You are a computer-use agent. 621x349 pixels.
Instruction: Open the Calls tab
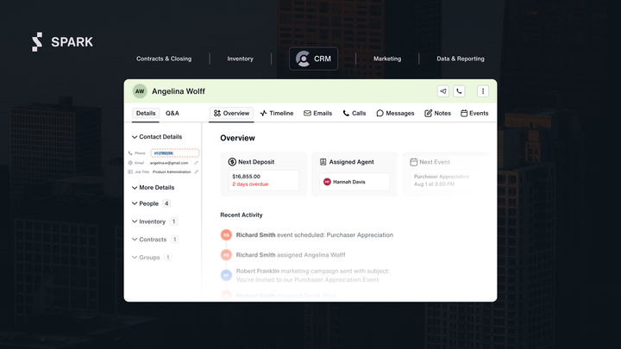354,113
